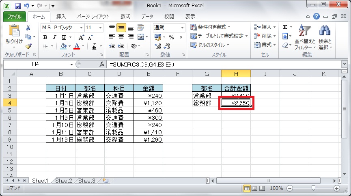Click the Select All corner button

tap(10, 73)
